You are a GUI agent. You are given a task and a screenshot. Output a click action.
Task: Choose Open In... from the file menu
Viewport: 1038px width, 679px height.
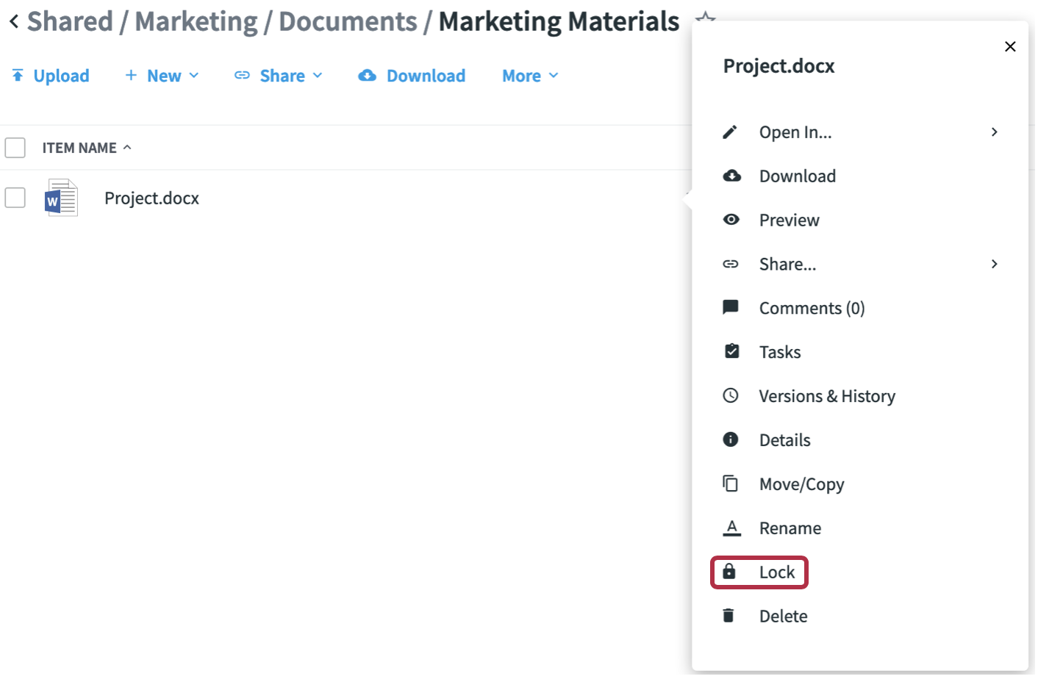pos(797,132)
